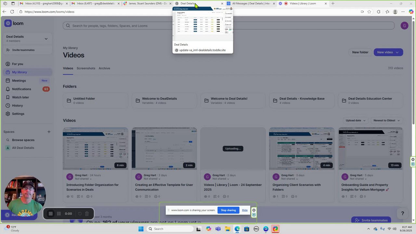Expand Not shared dropdown on Onboarding Guide video
The image size is (416, 234).
point(358,179)
